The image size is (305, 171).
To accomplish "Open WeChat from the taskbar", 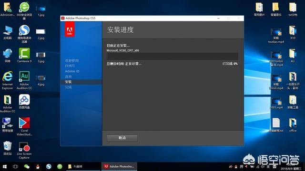I will pyautogui.click(x=27, y=167).
